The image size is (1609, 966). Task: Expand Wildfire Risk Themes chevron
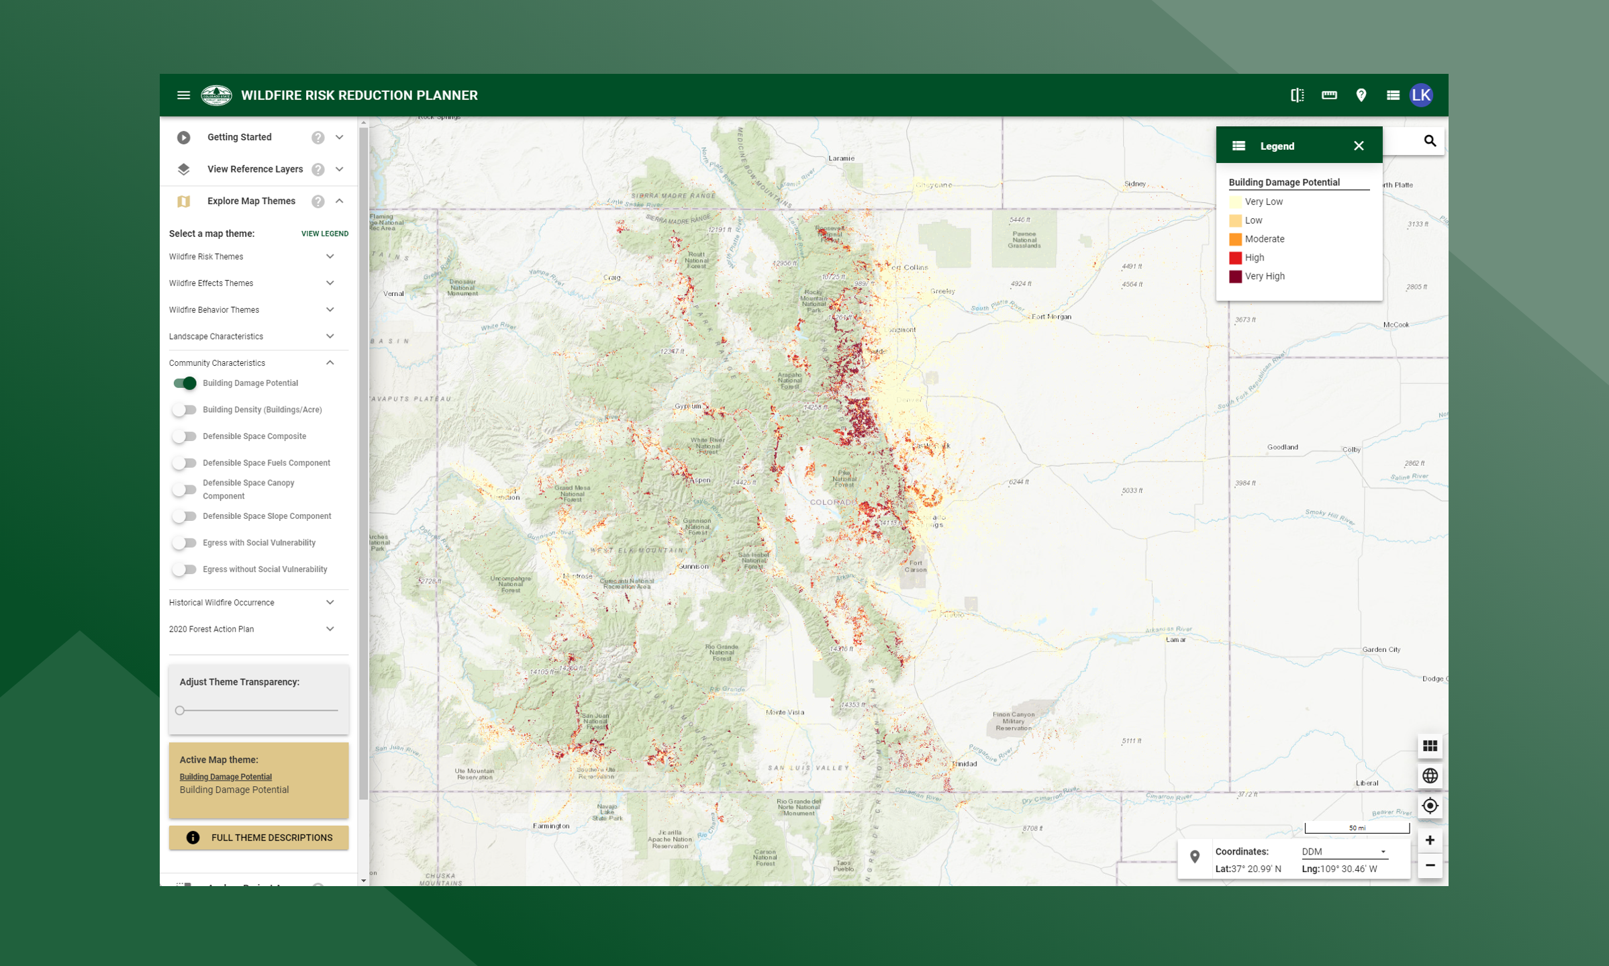330,256
